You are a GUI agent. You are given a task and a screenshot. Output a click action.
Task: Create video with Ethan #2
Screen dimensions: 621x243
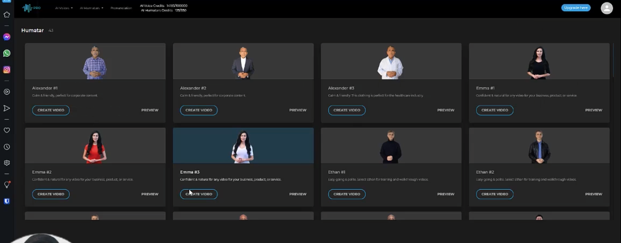494,194
